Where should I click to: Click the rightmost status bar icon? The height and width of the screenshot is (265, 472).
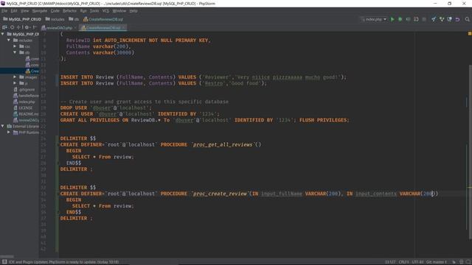tap(468, 262)
